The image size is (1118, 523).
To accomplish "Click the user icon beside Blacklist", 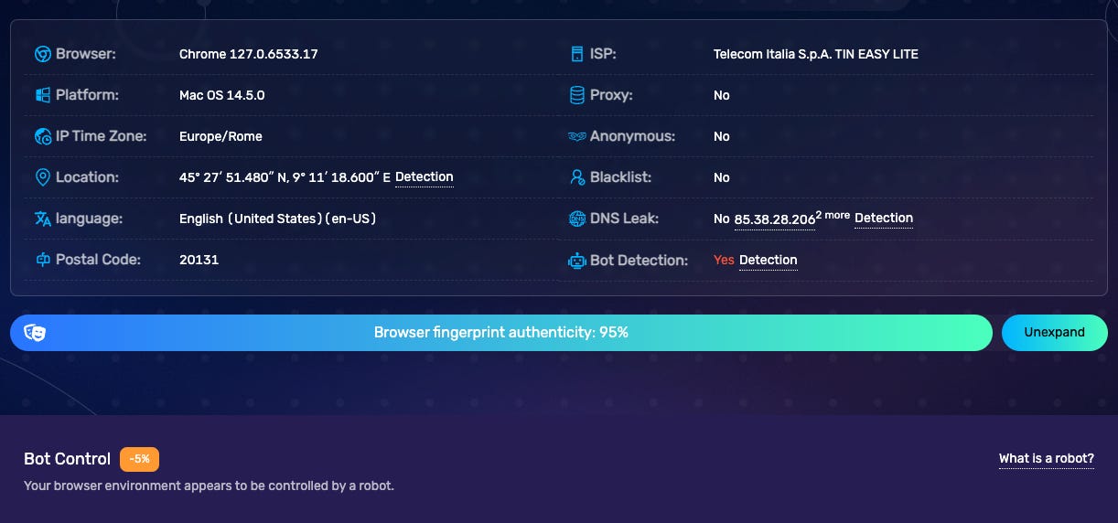I will click(577, 177).
